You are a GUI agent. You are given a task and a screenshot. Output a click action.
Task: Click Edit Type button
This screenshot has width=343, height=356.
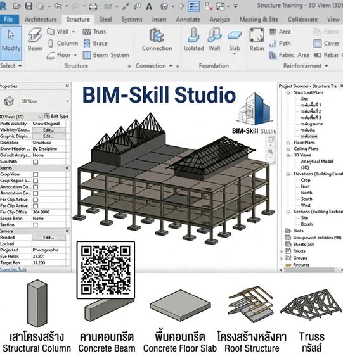(x=56, y=117)
